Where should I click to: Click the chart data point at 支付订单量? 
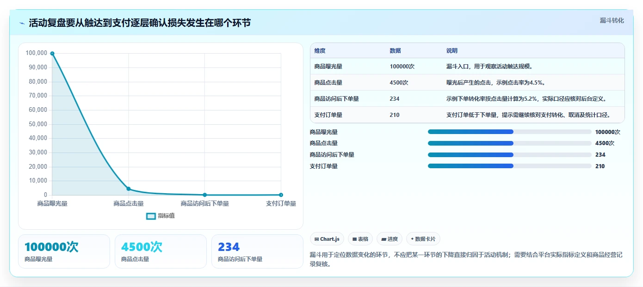281,195
